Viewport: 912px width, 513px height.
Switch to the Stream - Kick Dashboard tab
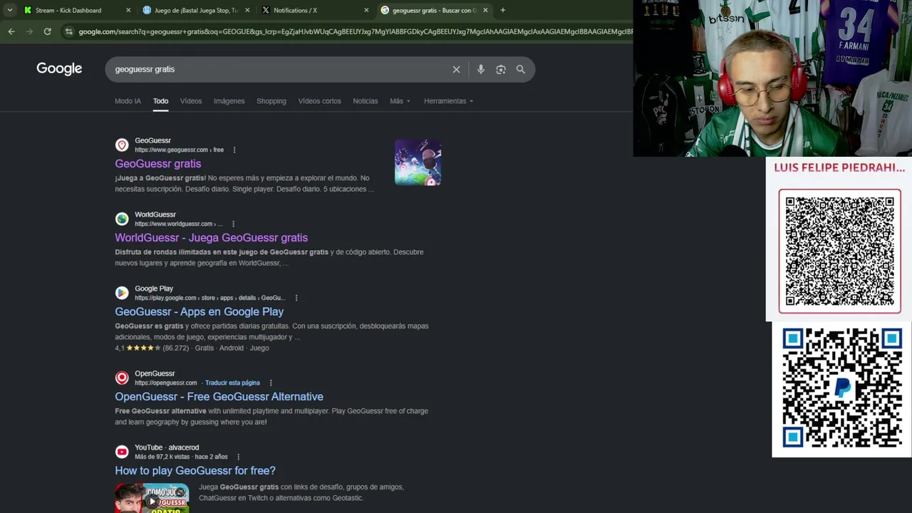(77, 10)
